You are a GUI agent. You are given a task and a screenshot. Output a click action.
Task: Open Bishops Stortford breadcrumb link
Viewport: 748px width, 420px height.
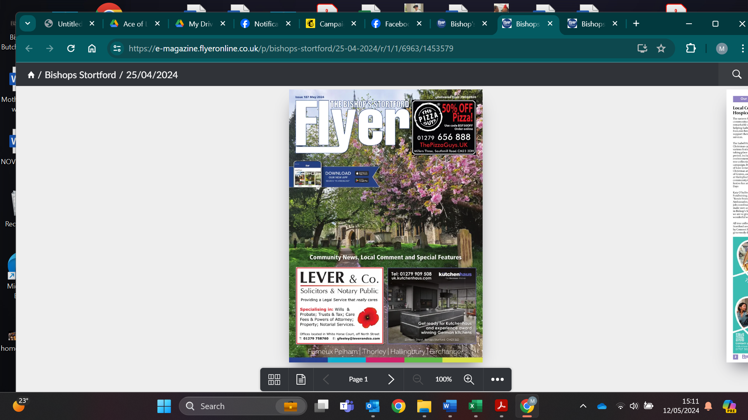point(80,75)
